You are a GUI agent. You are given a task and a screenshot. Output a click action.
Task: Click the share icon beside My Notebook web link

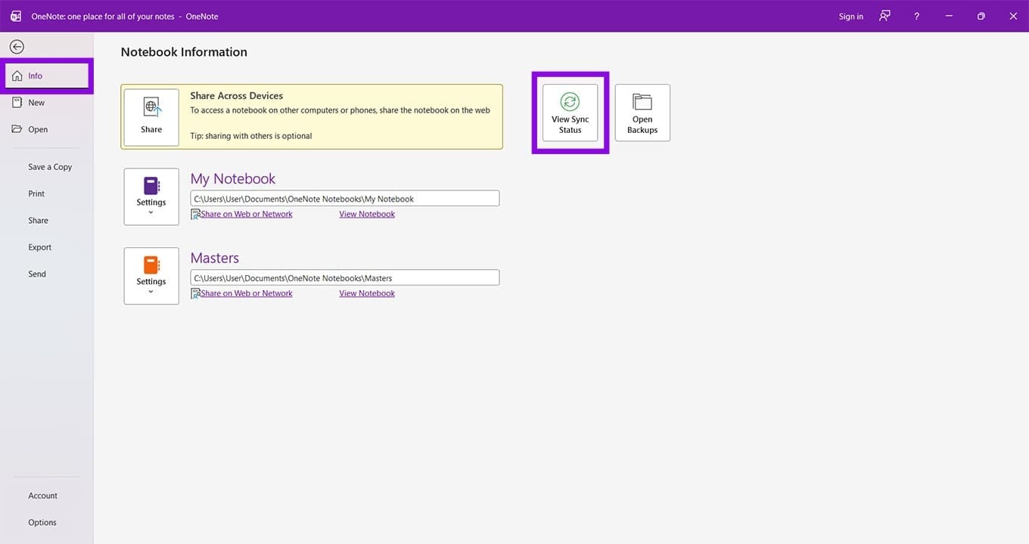click(195, 214)
